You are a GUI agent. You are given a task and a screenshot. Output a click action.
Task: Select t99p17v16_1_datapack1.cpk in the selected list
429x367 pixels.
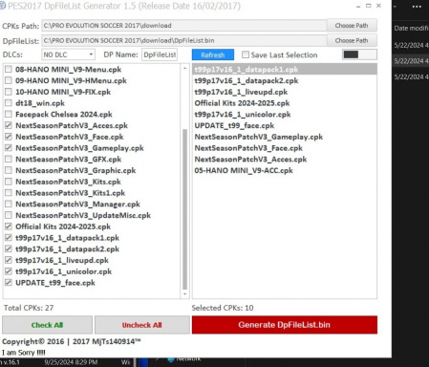(x=285, y=69)
